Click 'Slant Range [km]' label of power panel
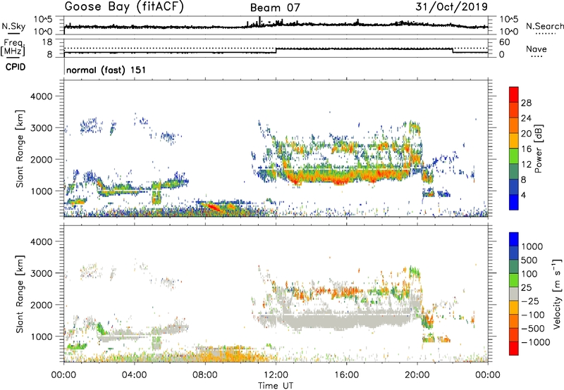This screenshot has width=564, height=390. (20, 149)
